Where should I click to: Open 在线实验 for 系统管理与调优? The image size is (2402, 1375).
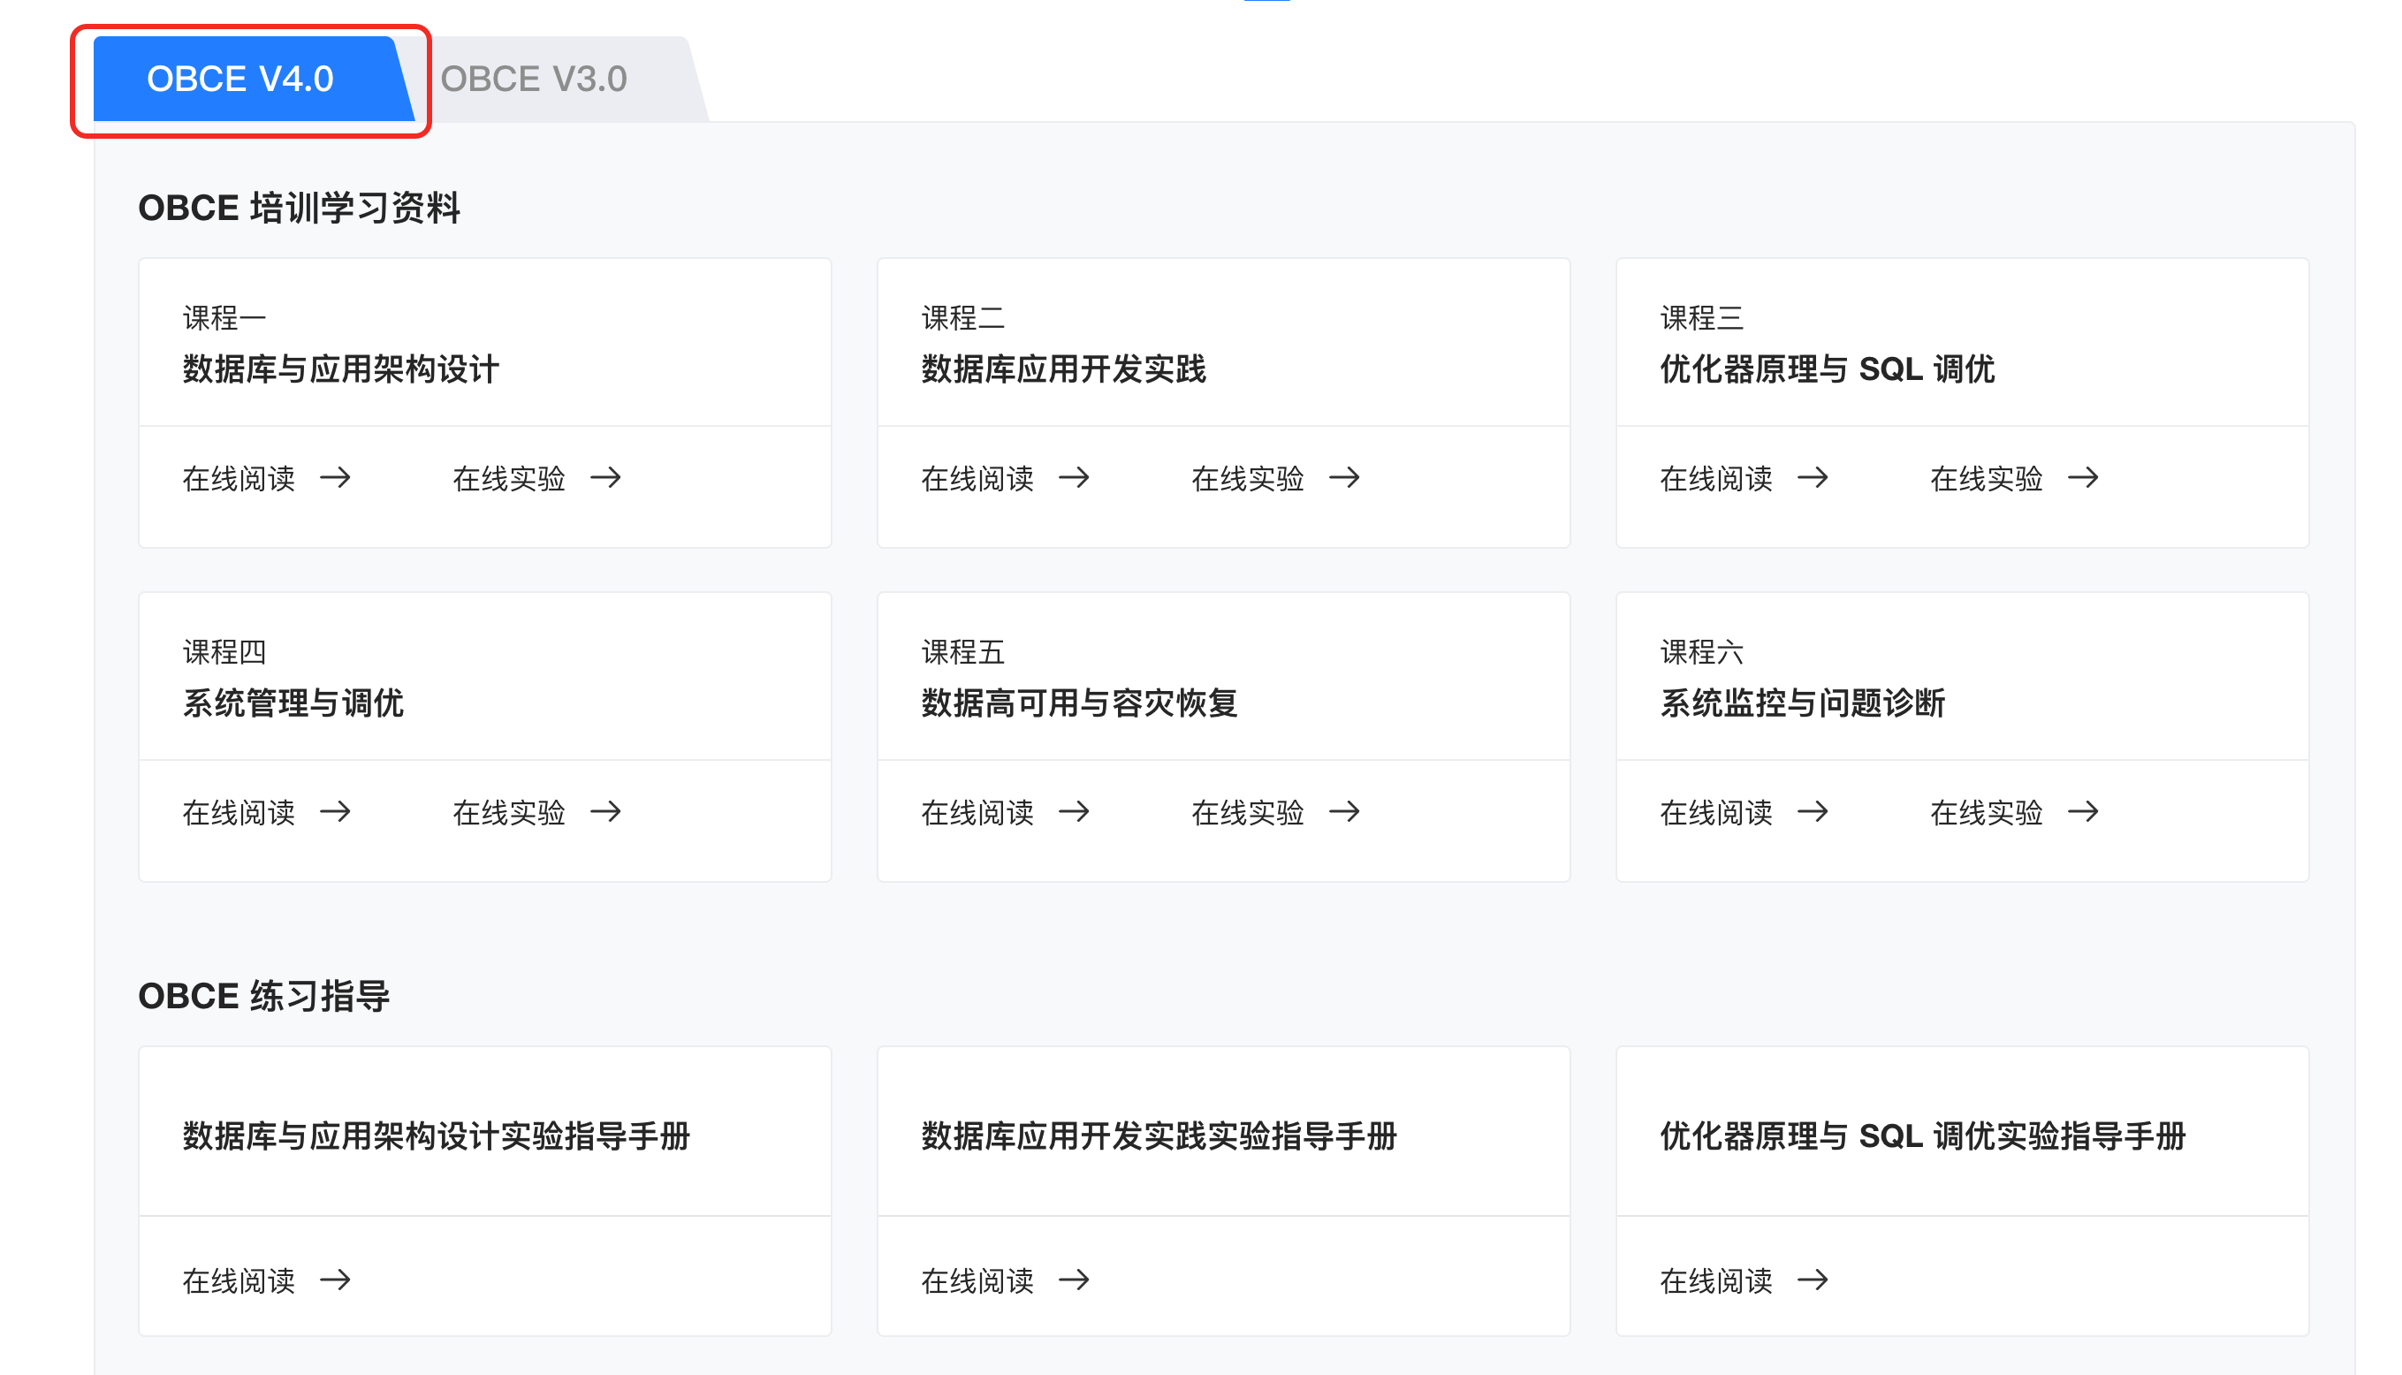pyautogui.click(x=508, y=812)
